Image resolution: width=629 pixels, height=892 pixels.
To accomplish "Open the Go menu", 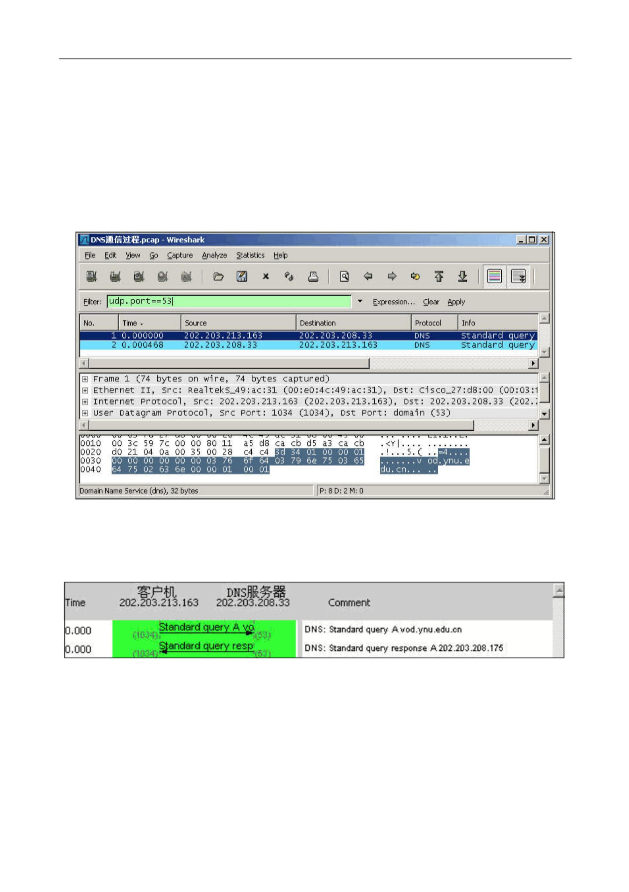I will point(154,255).
